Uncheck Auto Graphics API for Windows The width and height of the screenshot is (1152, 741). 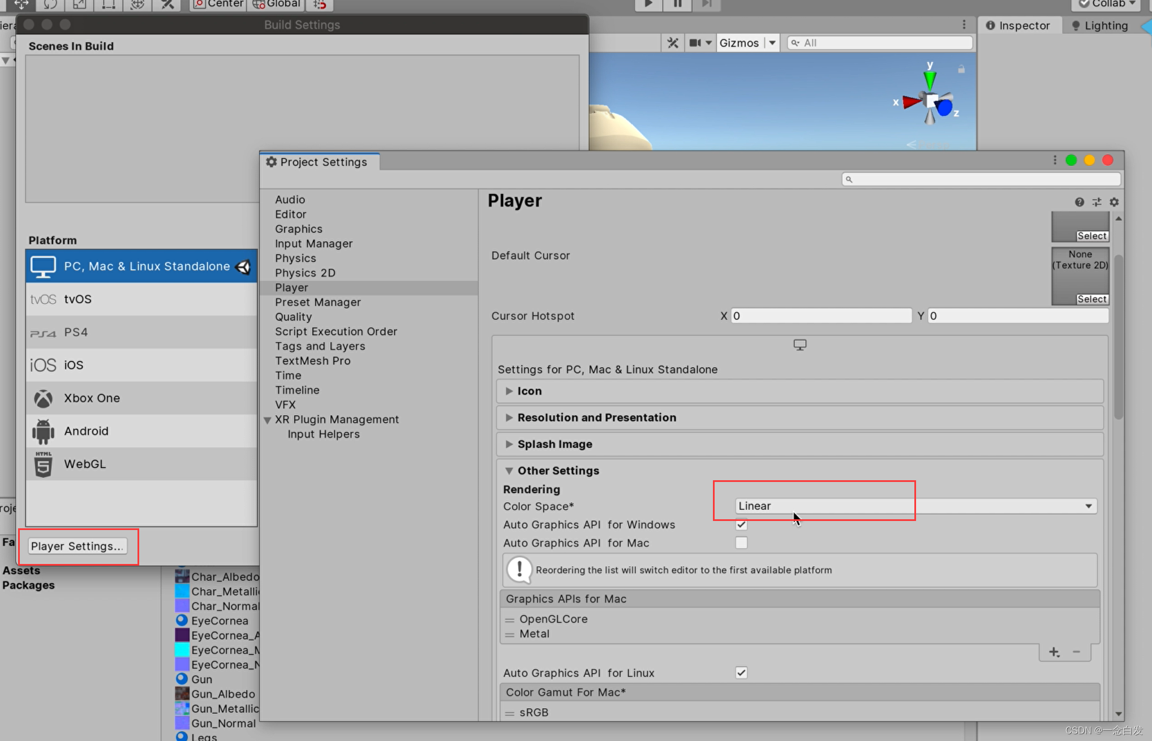point(741,525)
